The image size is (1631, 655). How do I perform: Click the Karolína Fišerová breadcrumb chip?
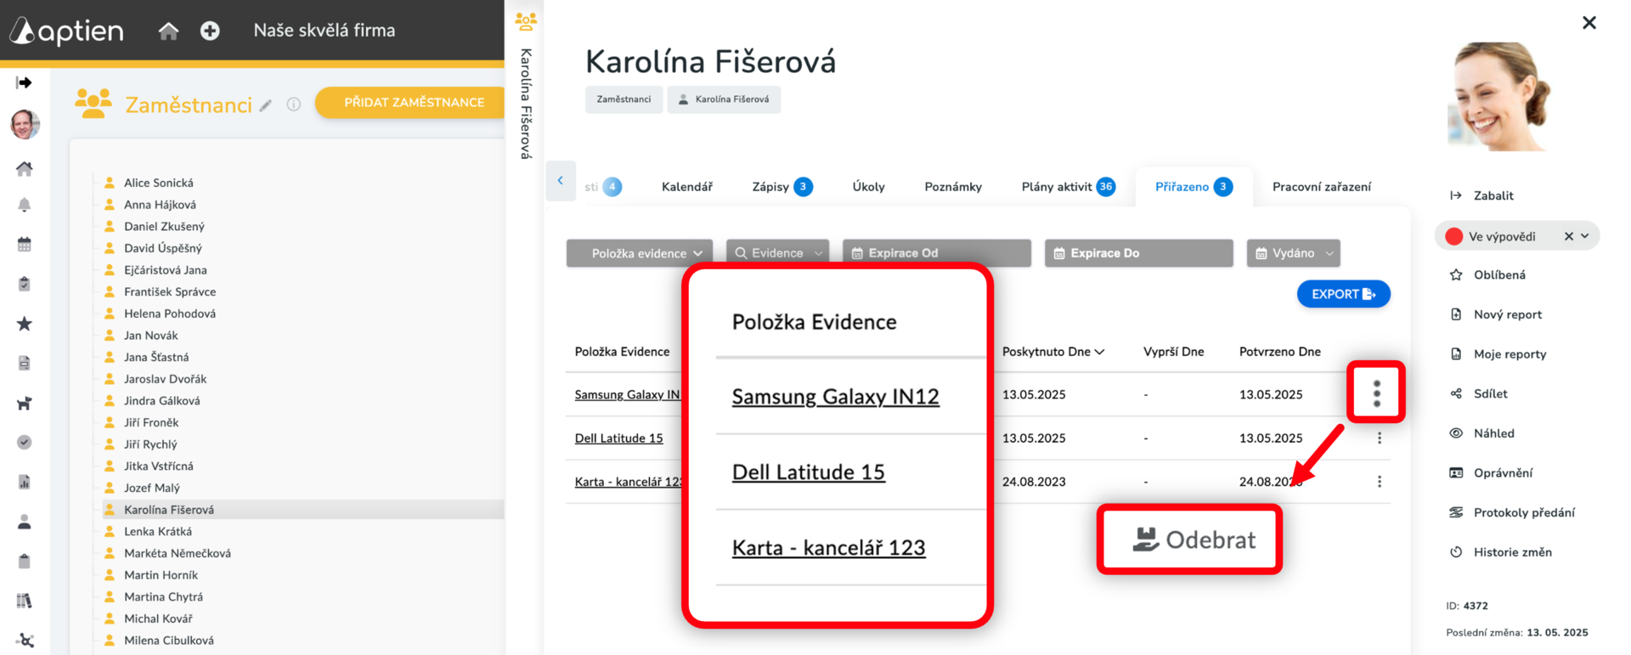tap(724, 99)
